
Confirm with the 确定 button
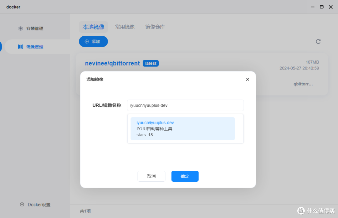point(185,176)
